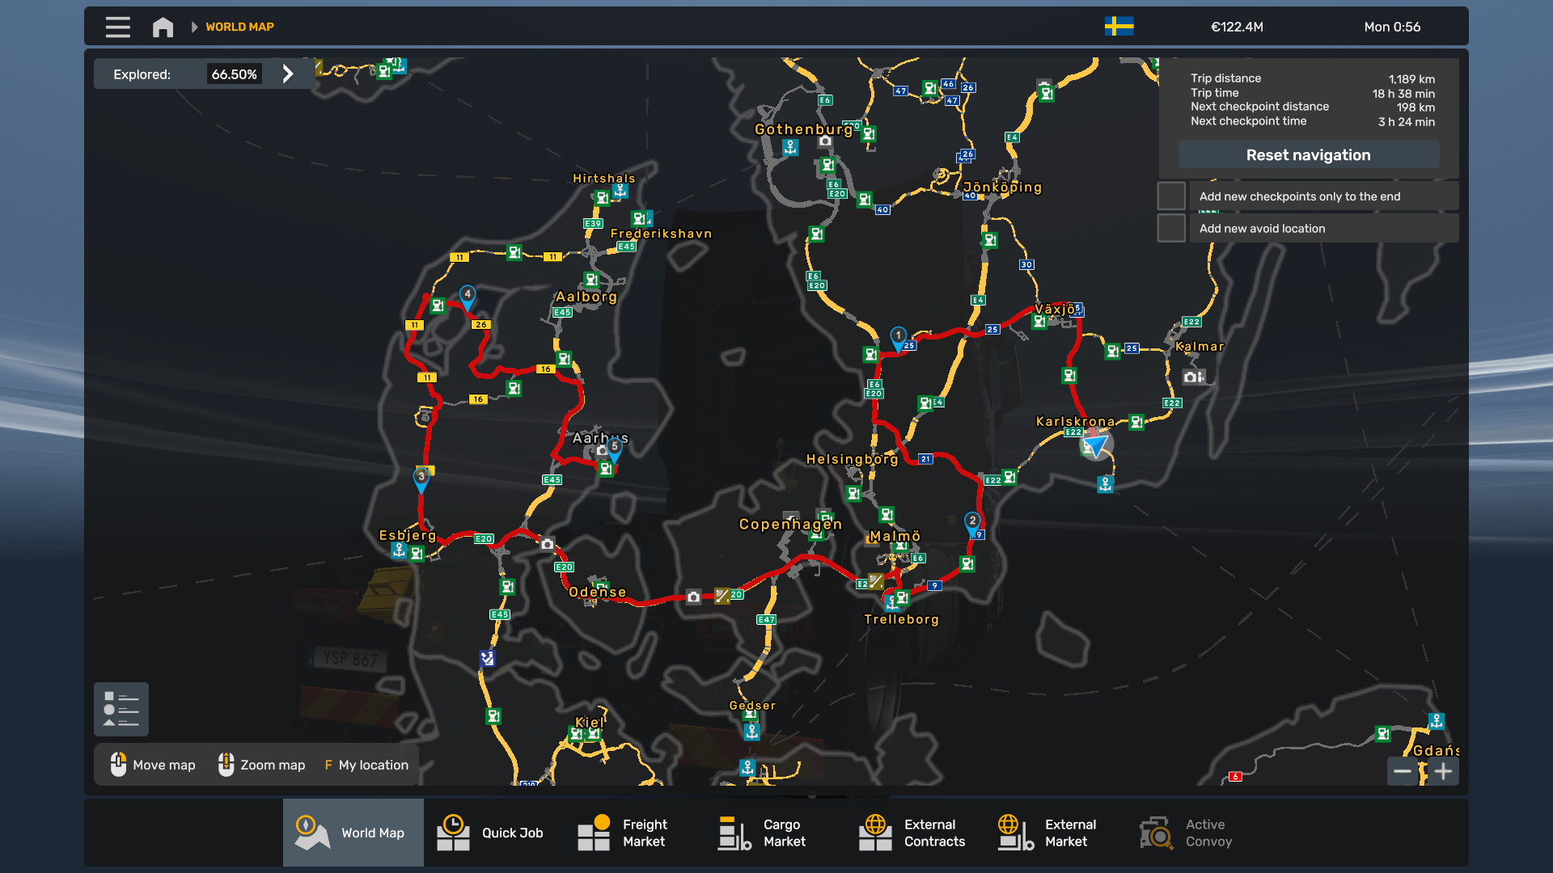Viewport: 1553px width, 873px height.
Task: Click the WORLD MAP breadcrumb arrow
Action: (194, 27)
